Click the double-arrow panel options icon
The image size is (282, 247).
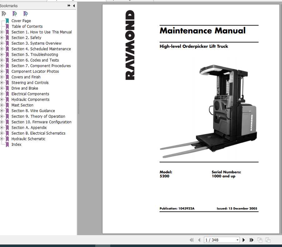[x=69, y=6]
